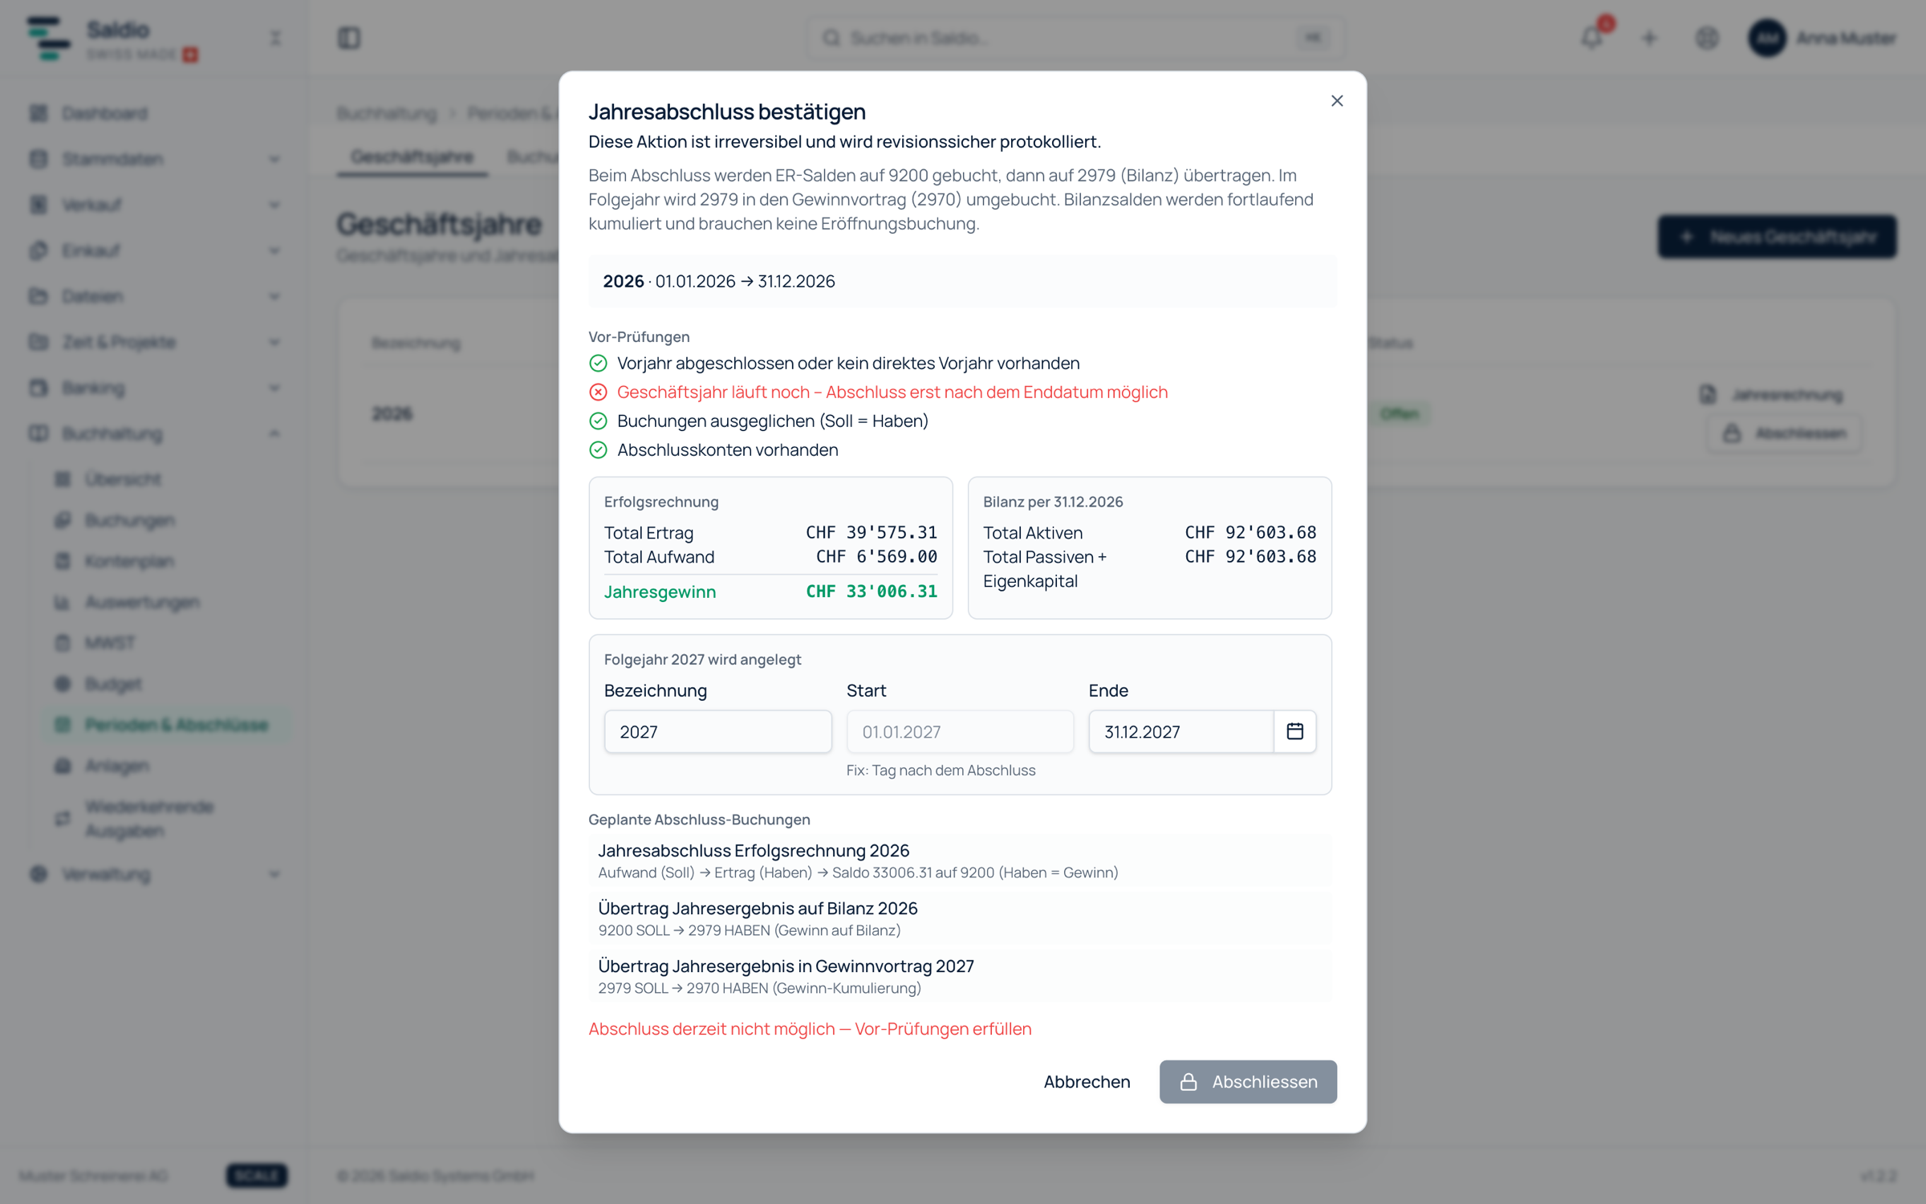The image size is (1926, 1204).
Task: Collapse the Buchhaltung sidebar section
Action: point(154,433)
